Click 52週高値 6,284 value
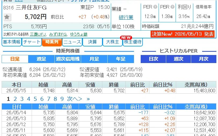The height and width of the screenshot is (136, 218). pyautogui.click(x=35, y=69)
